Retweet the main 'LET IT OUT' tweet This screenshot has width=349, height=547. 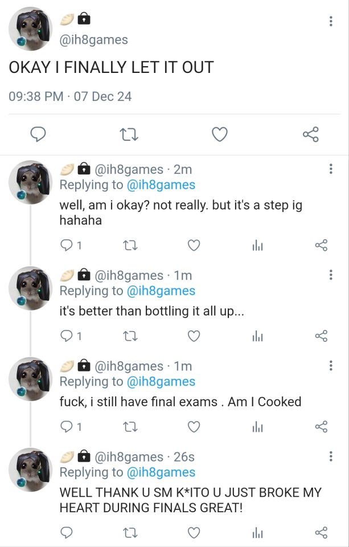pyautogui.click(x=129, y=134)
